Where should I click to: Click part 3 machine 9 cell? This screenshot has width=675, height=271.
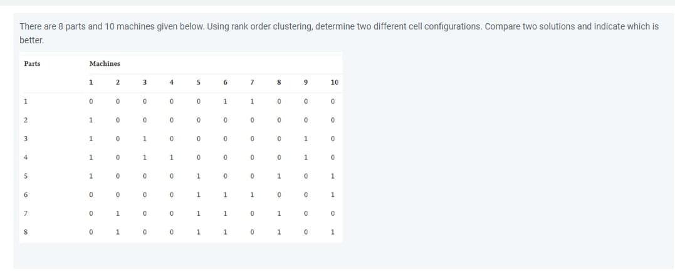[x=306, y=139]
